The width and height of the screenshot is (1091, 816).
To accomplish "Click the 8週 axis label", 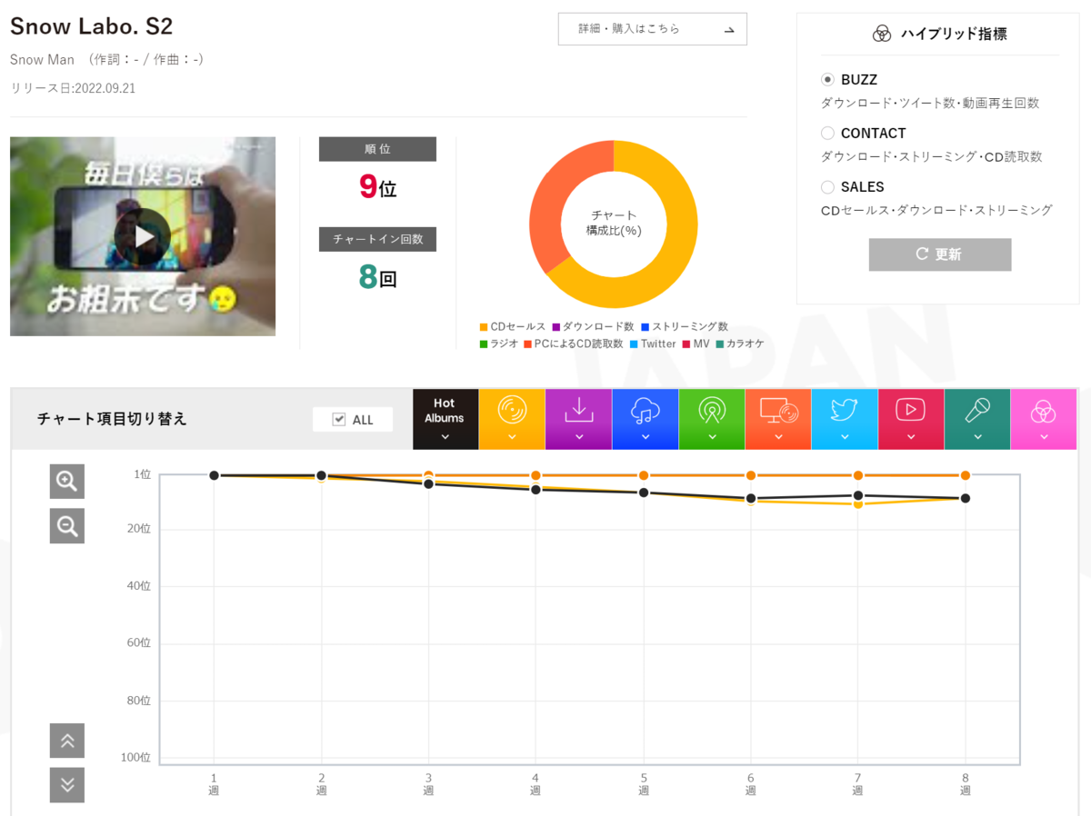I will [x=966, y=784].
